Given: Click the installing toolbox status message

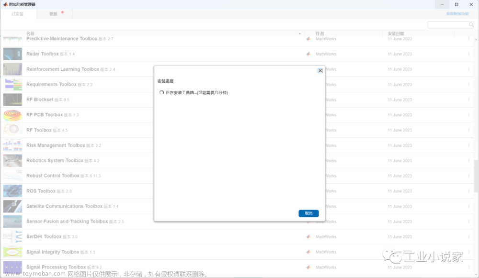Looking at the screenshot, I should click(197, 93).
